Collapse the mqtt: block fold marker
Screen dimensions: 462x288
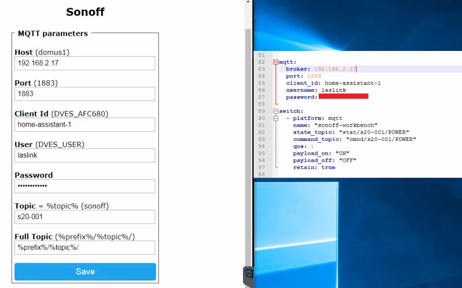276,62
